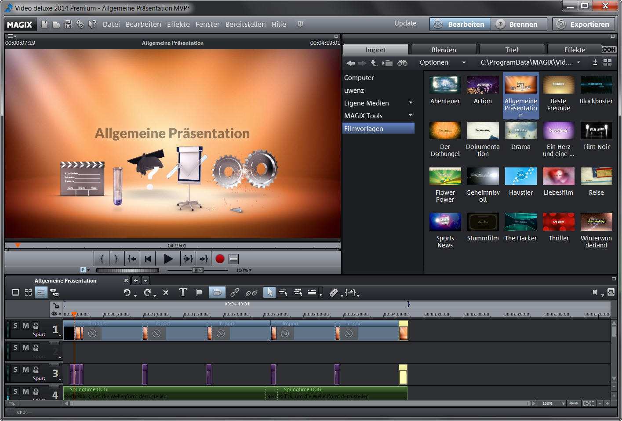This screenshot has height=421, width=622.
Task: Mute track 1 with the M button
Action: pos(25,326)
